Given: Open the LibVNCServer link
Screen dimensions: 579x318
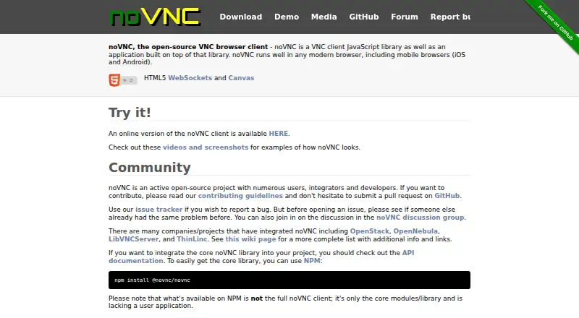Looking at the screenshot, I should 133,239.
